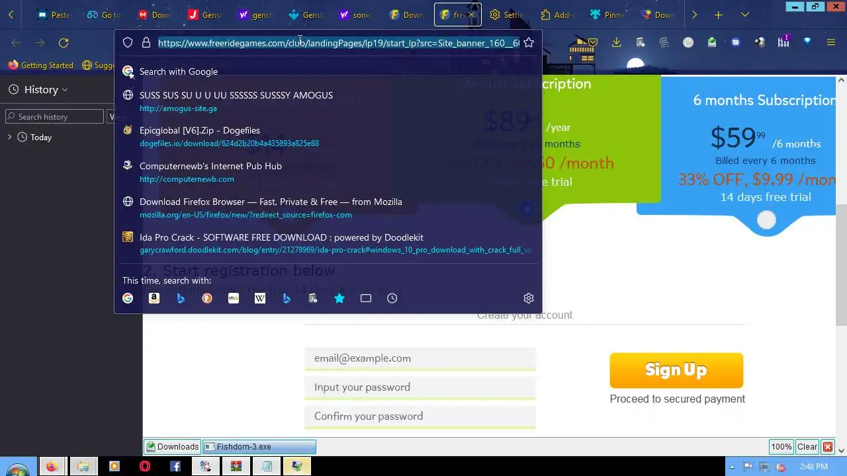Click the toolbar icon with purple badge
The height and width of the screenshot is (476, 847).
click(x=783, y=42)
